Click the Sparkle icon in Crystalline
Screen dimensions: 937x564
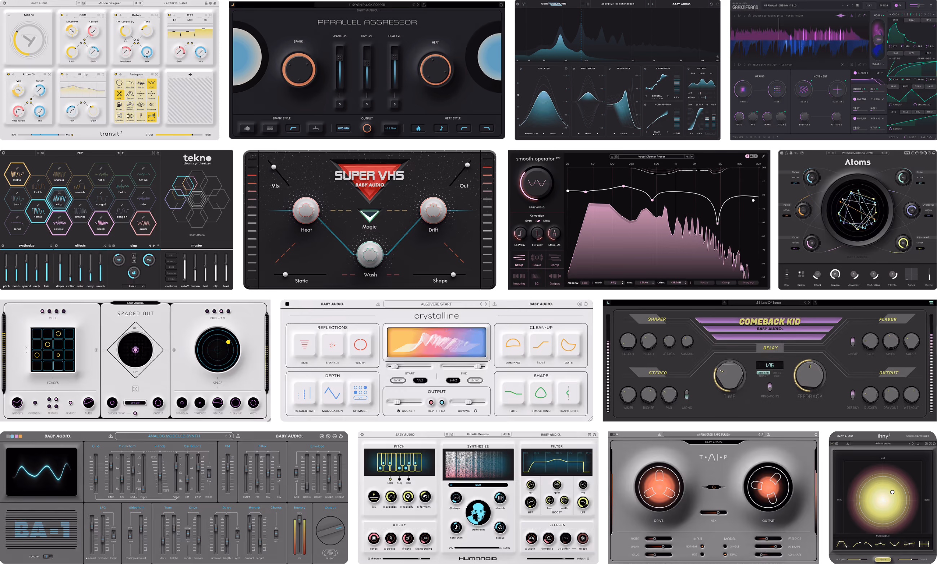click(332, 345)
